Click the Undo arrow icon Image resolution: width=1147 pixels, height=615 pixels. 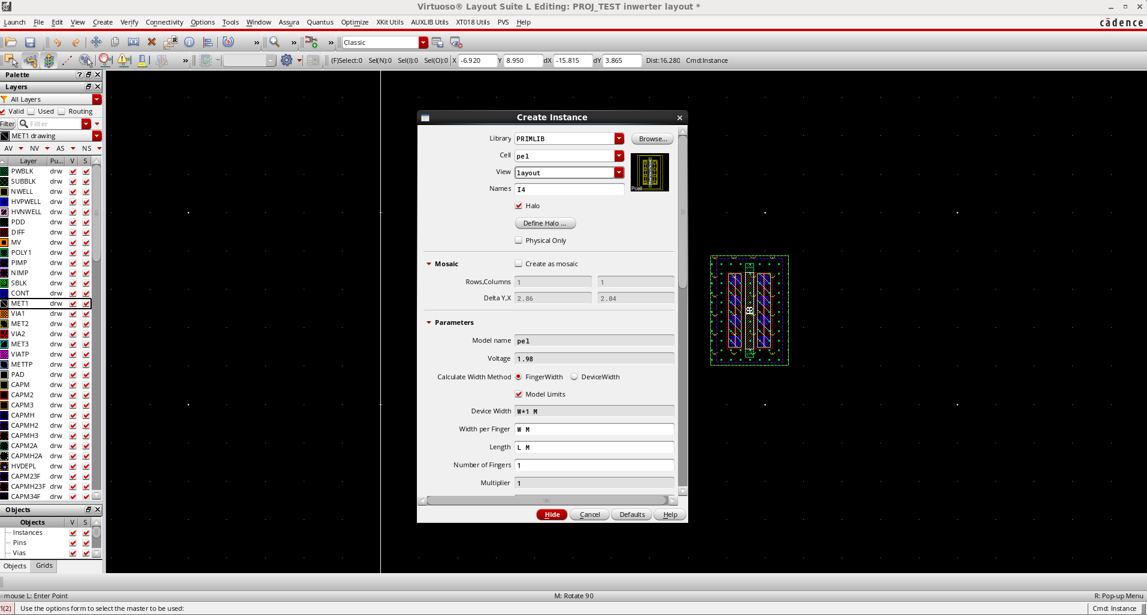[57, 42]
